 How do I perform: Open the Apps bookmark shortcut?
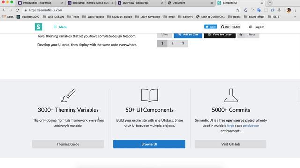tap(8, 17)
